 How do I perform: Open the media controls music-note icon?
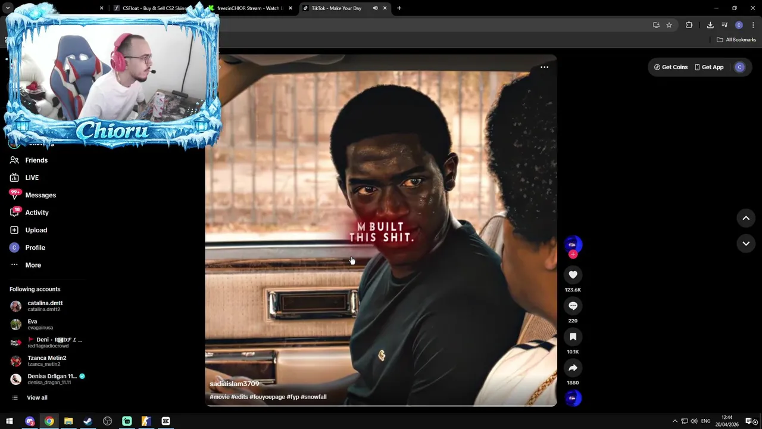click(724, 25)
